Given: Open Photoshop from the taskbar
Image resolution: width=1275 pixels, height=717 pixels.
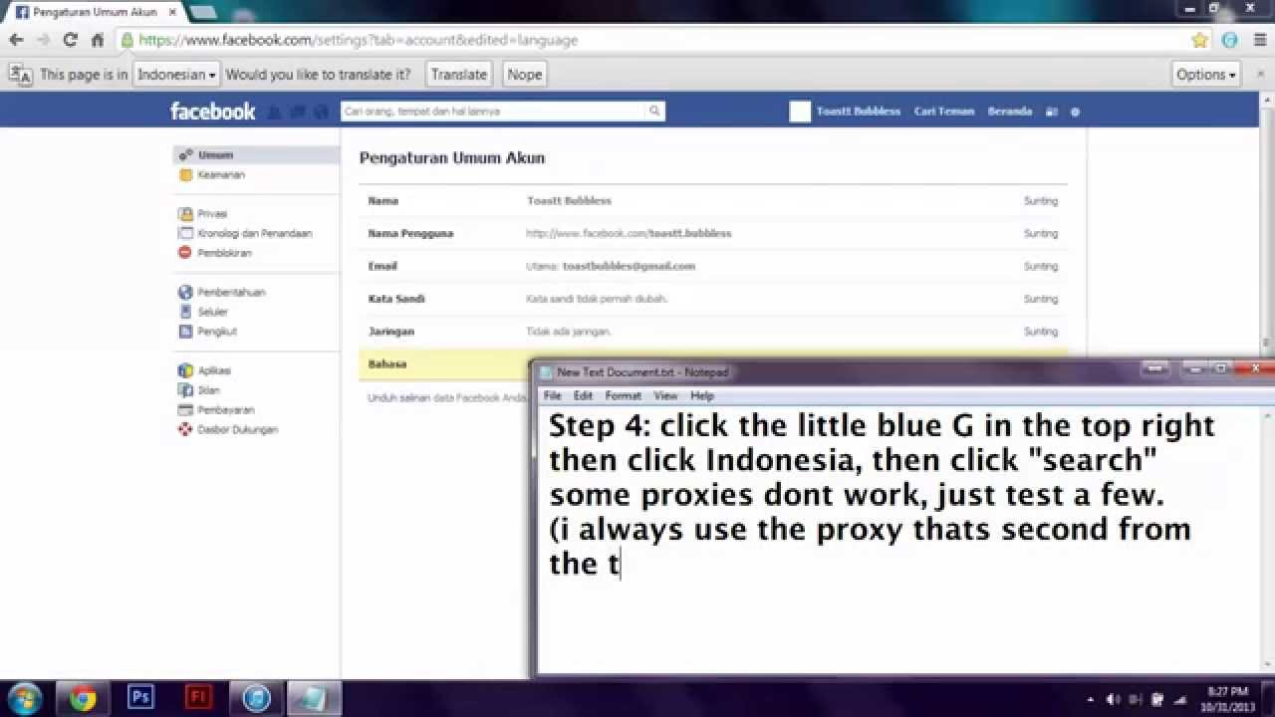Looking at the screenshot, I should pyautogui.click(x=140, y=698).
